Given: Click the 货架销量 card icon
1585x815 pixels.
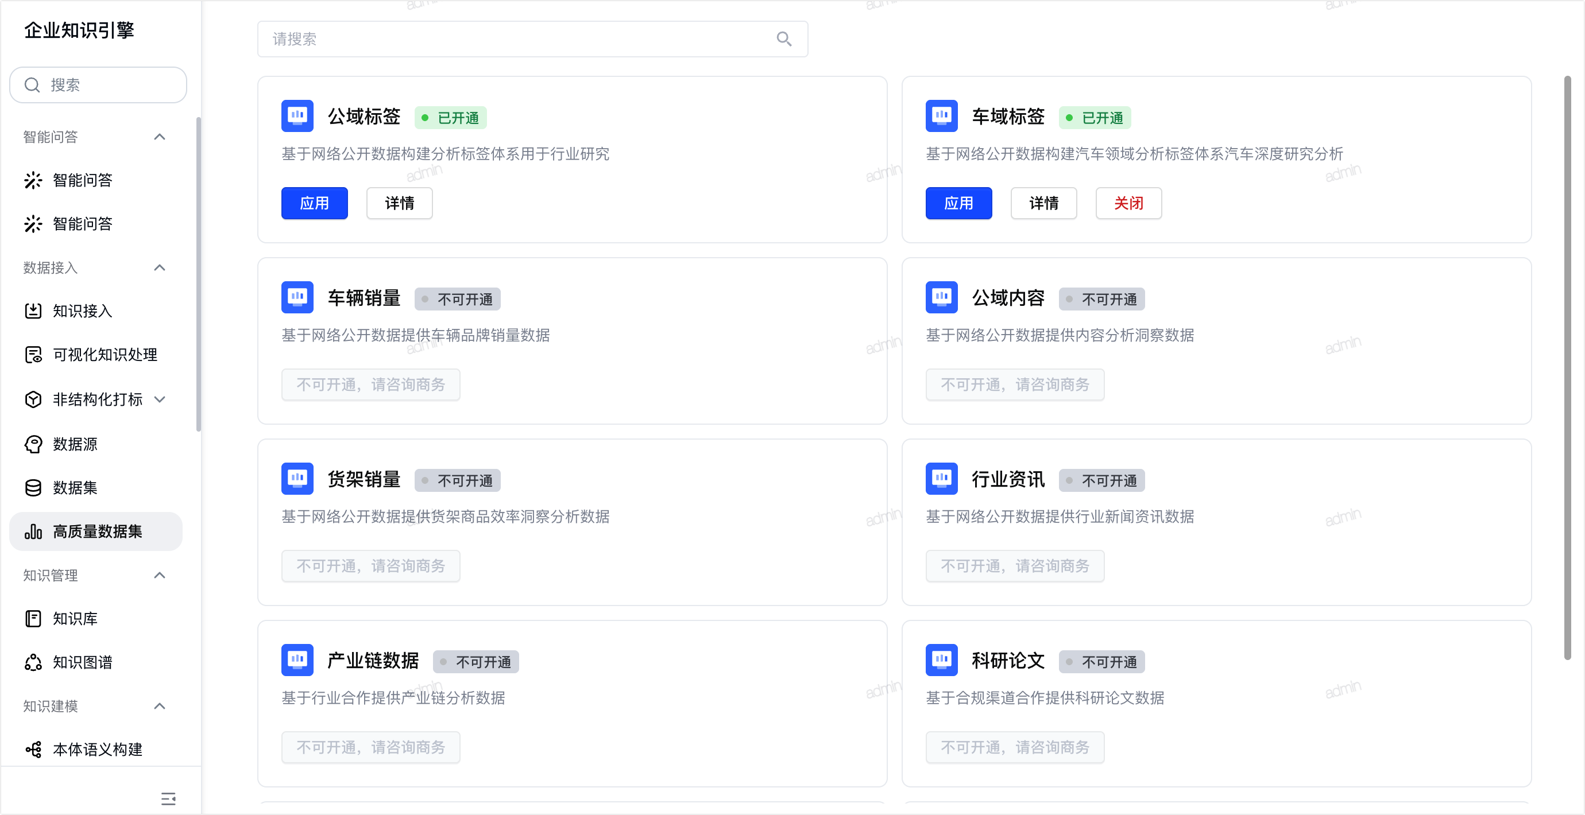Looking at the screenshot, I should (297, 479).
